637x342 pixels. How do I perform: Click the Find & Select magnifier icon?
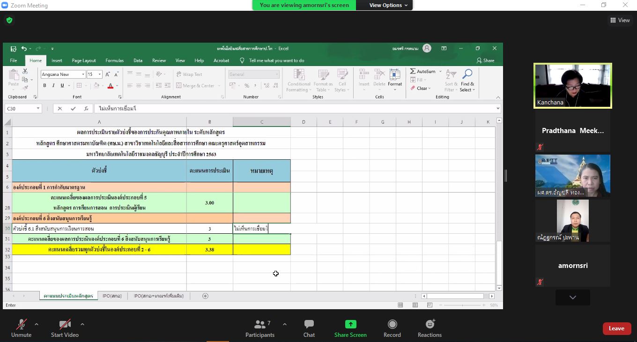(x=467, y=75)
